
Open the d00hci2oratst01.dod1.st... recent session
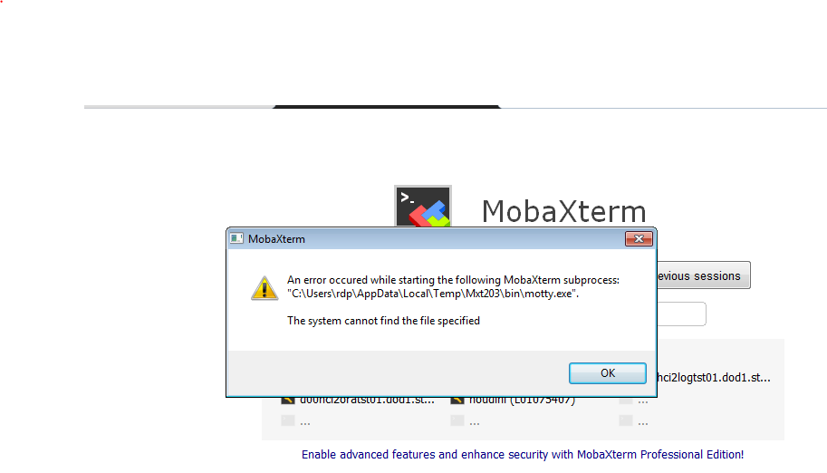click(367, 401)
